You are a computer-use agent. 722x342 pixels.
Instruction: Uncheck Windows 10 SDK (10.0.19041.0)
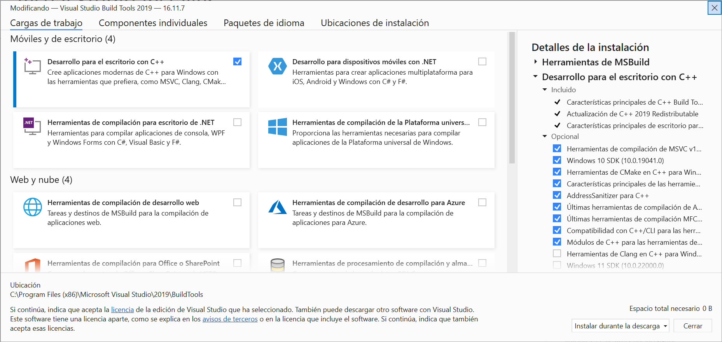pyautogui.click(x=557, y=160)
